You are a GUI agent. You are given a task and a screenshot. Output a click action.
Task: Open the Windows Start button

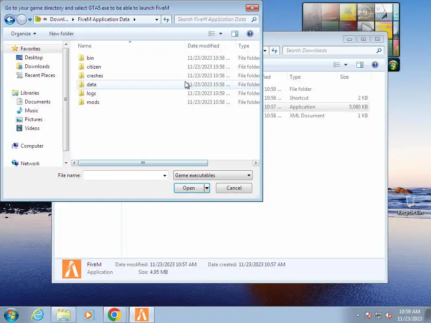[11, 315]
